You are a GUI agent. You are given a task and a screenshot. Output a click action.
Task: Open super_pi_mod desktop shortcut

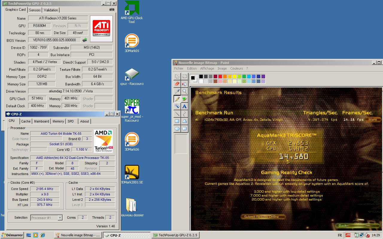pyautogui.click(x=132, y=110)
